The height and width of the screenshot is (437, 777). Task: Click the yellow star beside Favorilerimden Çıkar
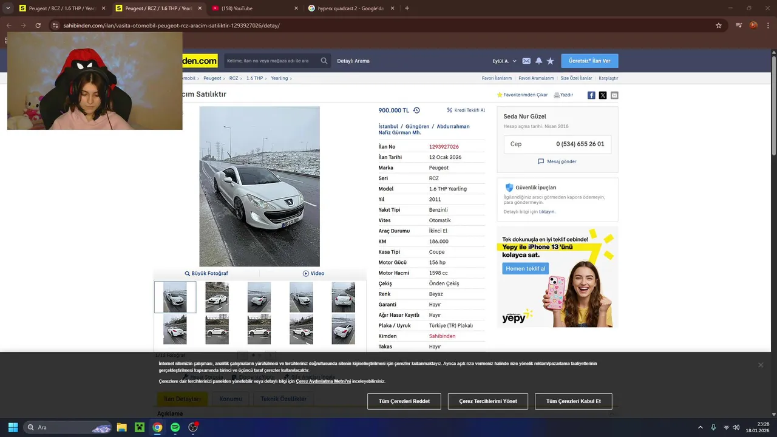(500, 95)
